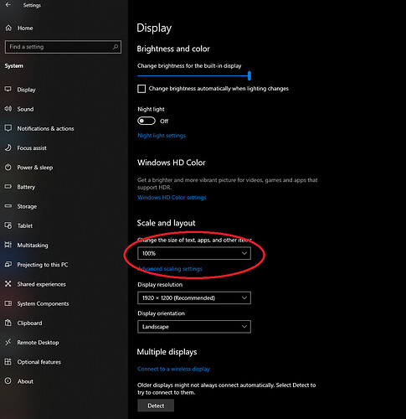The height and width of the screenshot is (419, 406).
Task: Open Battery settings icon
Action: (x=8, y=186)
